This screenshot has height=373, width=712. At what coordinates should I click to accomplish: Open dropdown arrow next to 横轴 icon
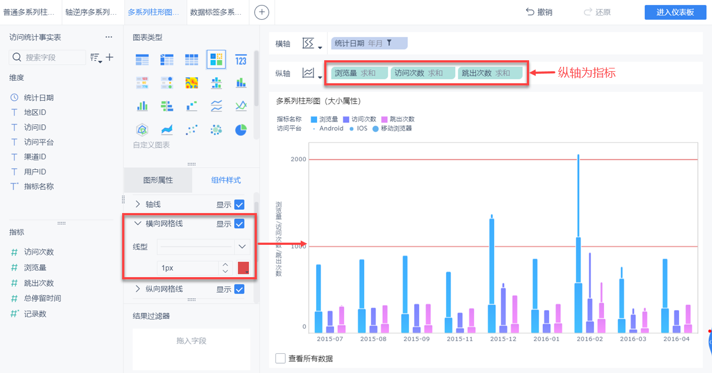coord(320,48)
